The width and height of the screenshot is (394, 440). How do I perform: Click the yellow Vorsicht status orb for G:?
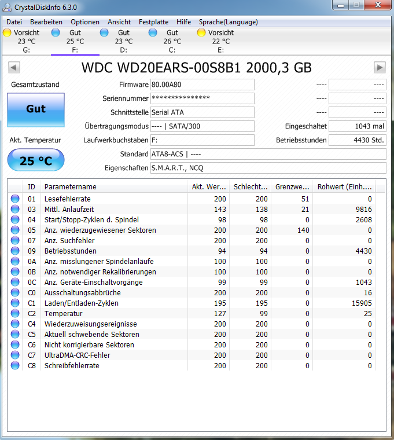[7, 32]
